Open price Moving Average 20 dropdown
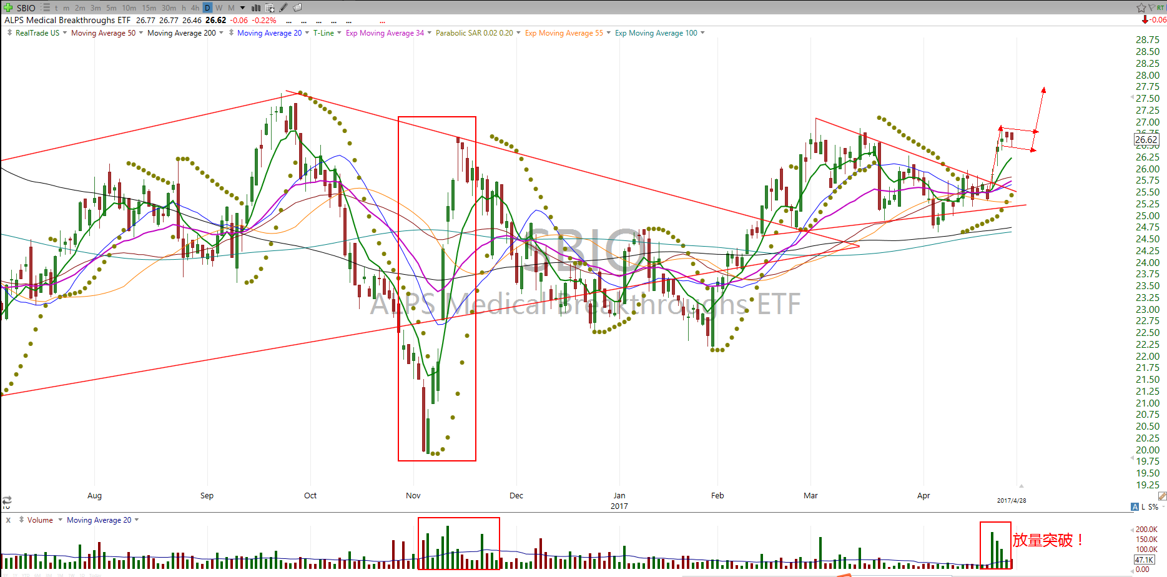 pos(307,32)
